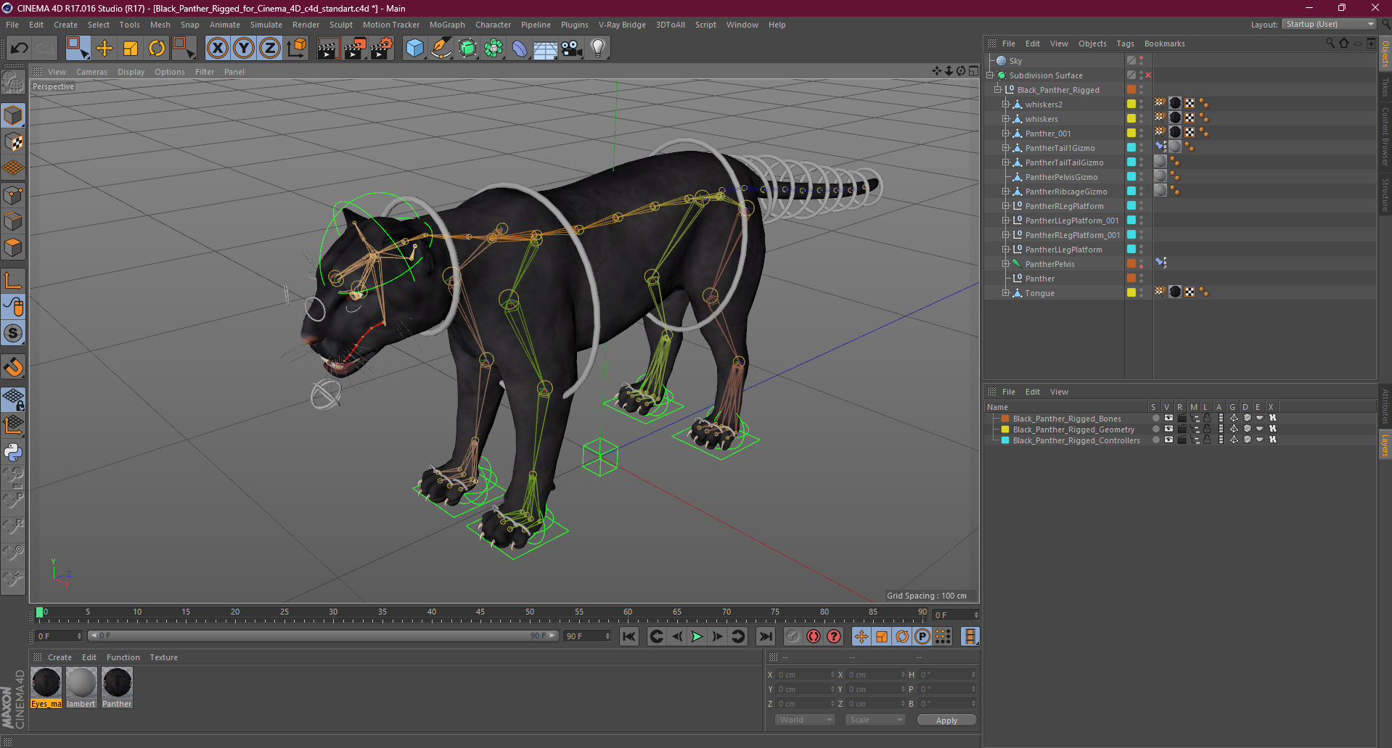
Task: Render the active view
Action: 328,49
